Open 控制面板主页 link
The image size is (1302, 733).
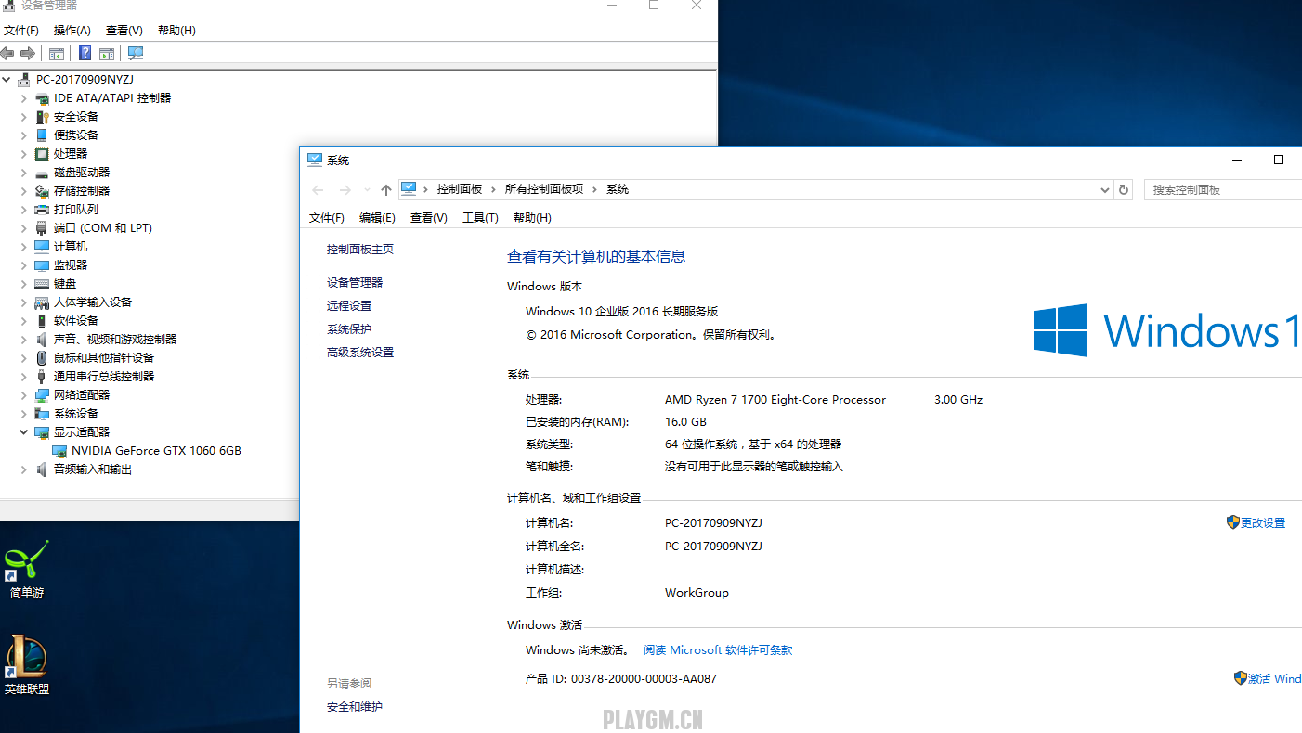pos(360,250)
